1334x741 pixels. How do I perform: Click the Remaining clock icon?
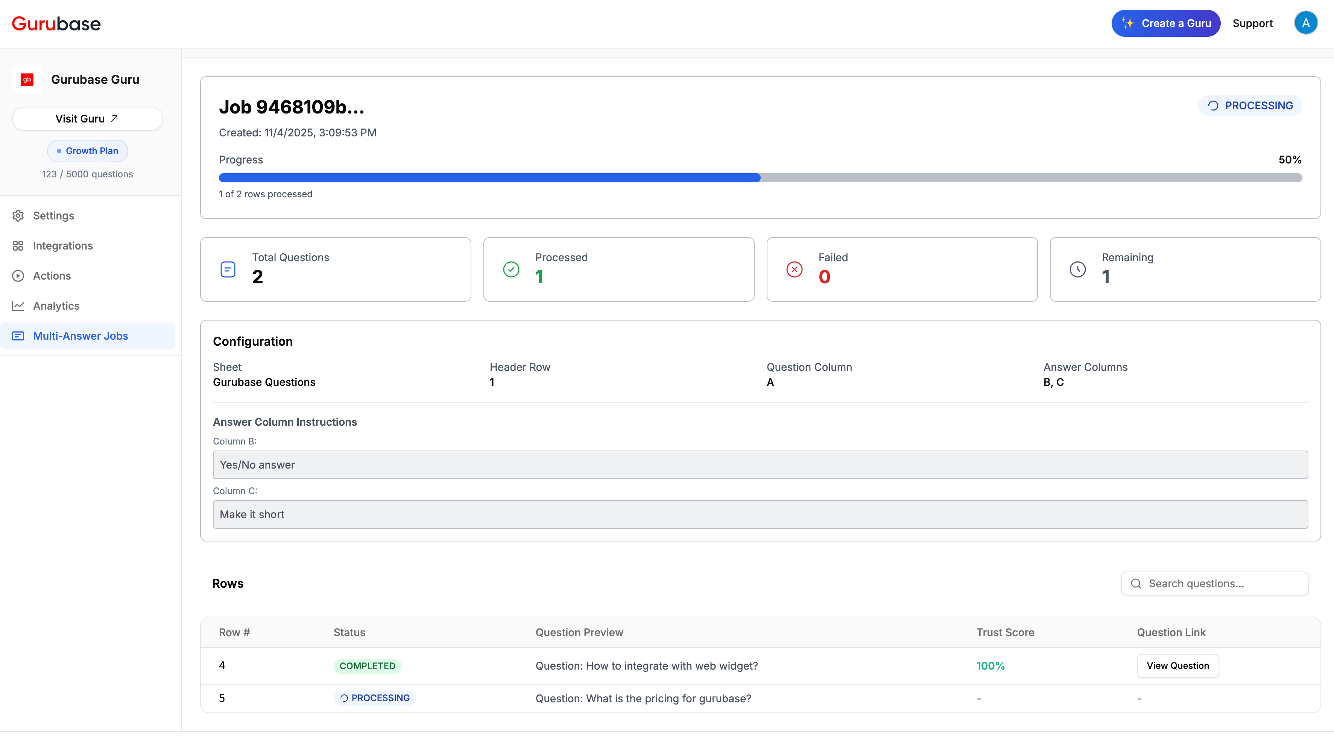1077,269
